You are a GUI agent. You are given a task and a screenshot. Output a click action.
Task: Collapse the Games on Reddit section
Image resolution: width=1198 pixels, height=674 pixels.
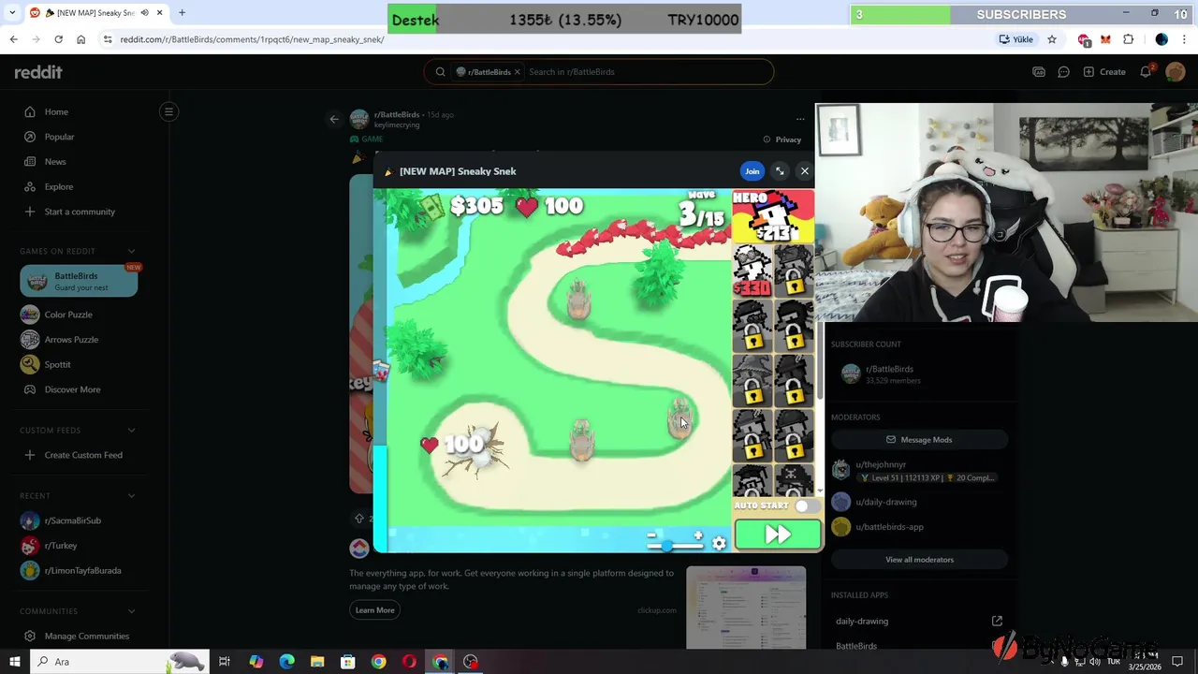click(131, 251)
